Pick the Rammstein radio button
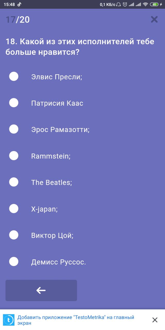This screenshot has height=330, width=165. pos(14,156)
